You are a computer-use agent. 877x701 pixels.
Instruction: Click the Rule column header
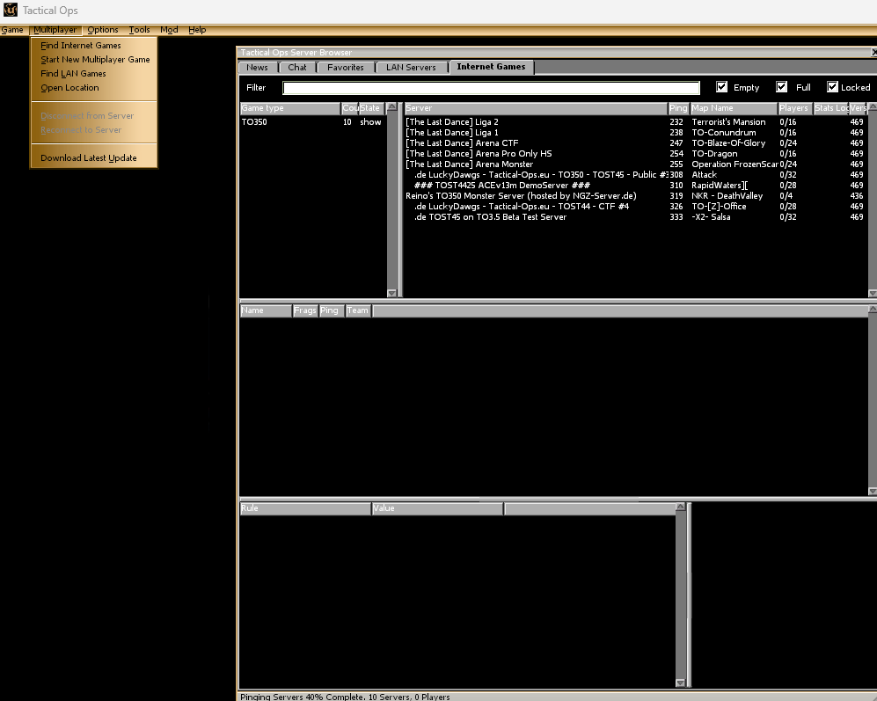tap(305, 508)
